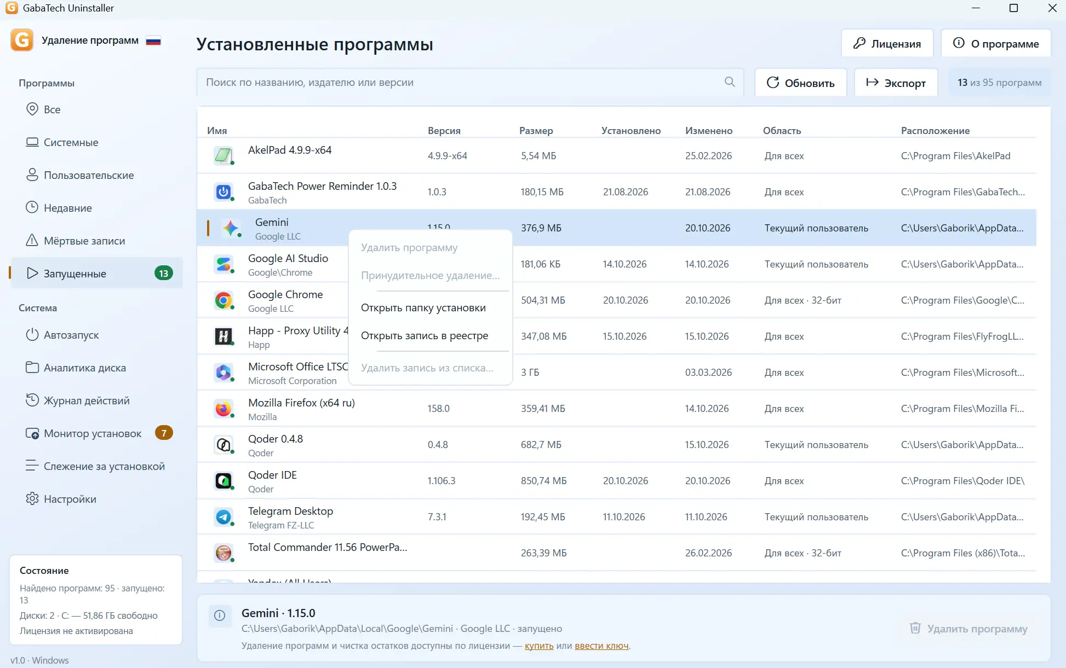Click the Mozilla Firefox icon
1066x668 pixels.
(223, 409)
